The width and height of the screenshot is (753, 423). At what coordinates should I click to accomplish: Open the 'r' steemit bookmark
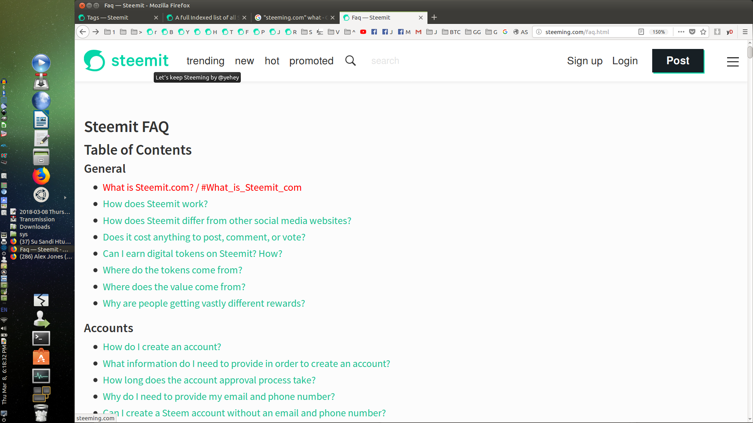coord(152,32)
